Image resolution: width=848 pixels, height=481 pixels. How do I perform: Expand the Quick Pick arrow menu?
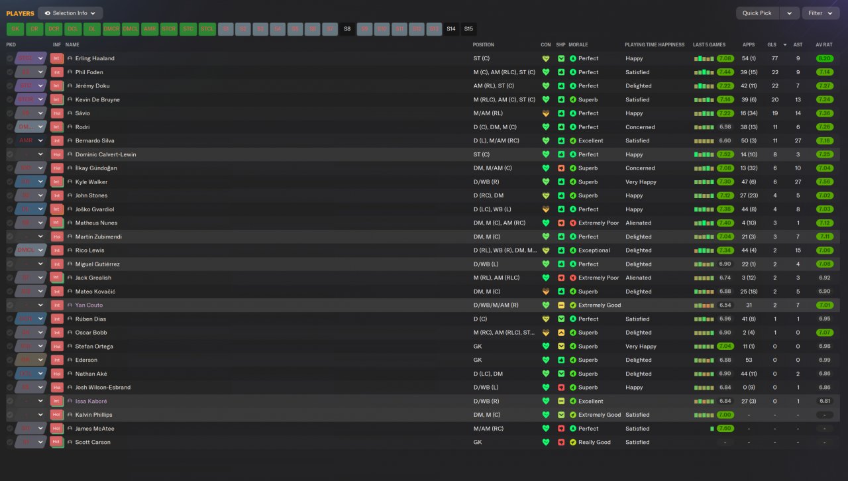coord(789,13)
